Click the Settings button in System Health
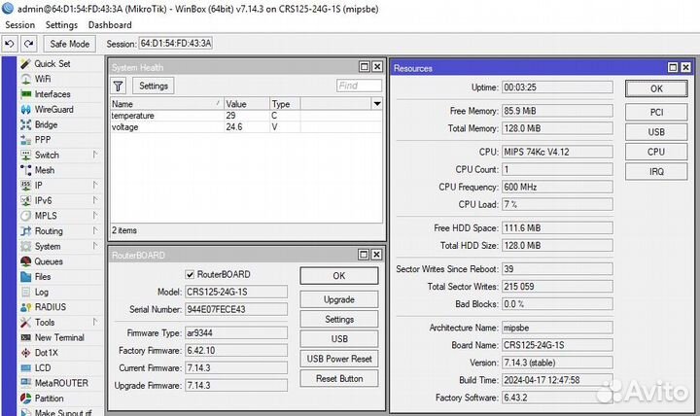The width and height of the screenshot is (700, 416). (x=154, y=86)
